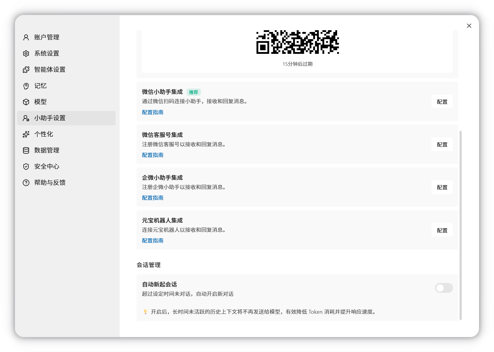Image resolution: width=494 pixels, height=352 pixels.
Task: Click the question mark icon beside 帮助与反馈
Action: [x=26, y=183]
